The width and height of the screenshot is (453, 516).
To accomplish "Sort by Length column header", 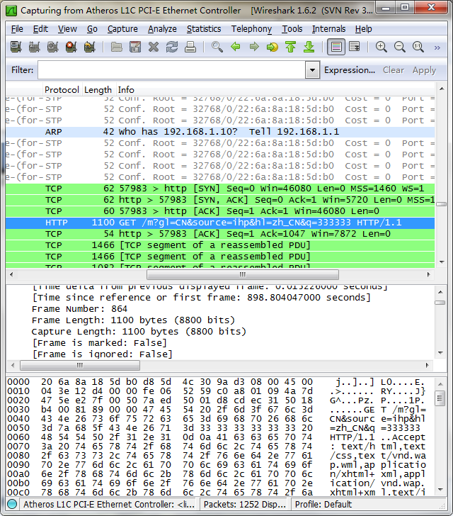I will click(x=98, y=90).
